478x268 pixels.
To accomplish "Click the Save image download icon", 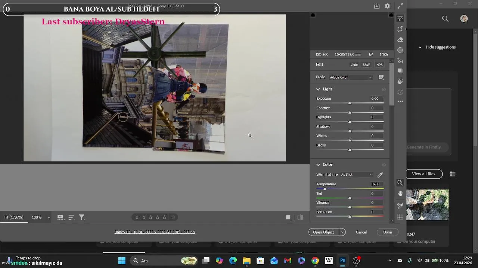I will point(377,6).
